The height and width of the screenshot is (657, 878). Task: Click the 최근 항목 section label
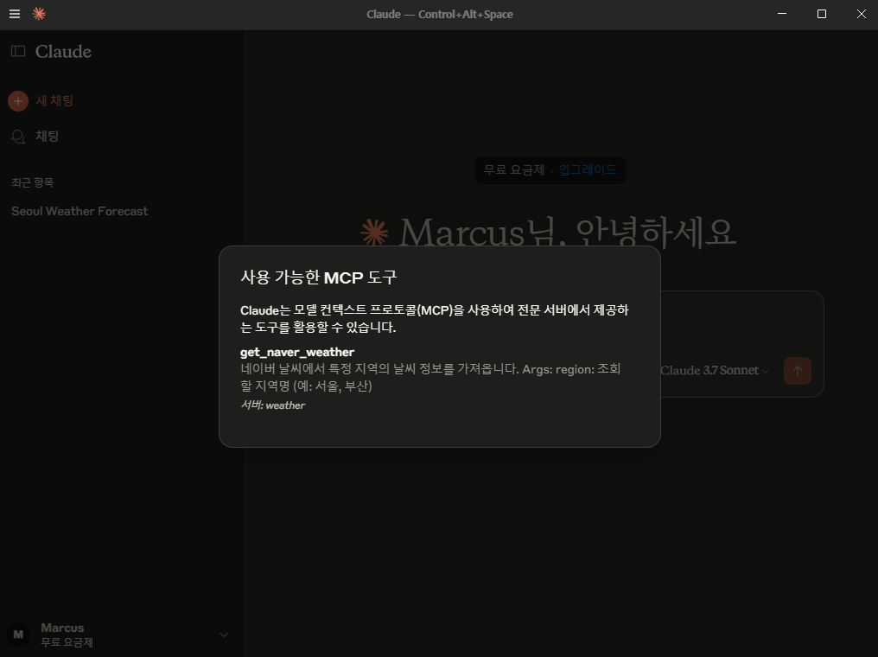[33, 182]
